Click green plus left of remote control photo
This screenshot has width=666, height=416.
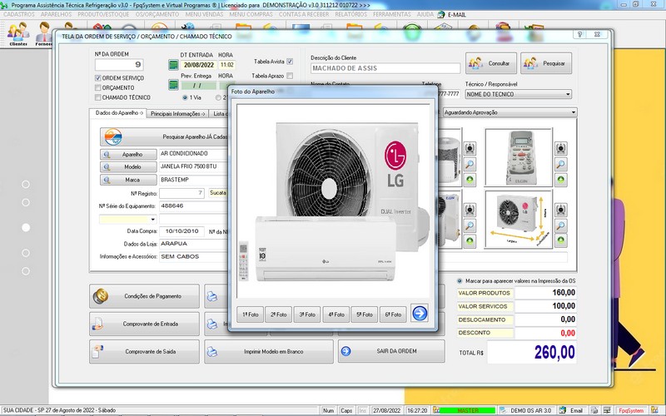click(470, 180)
